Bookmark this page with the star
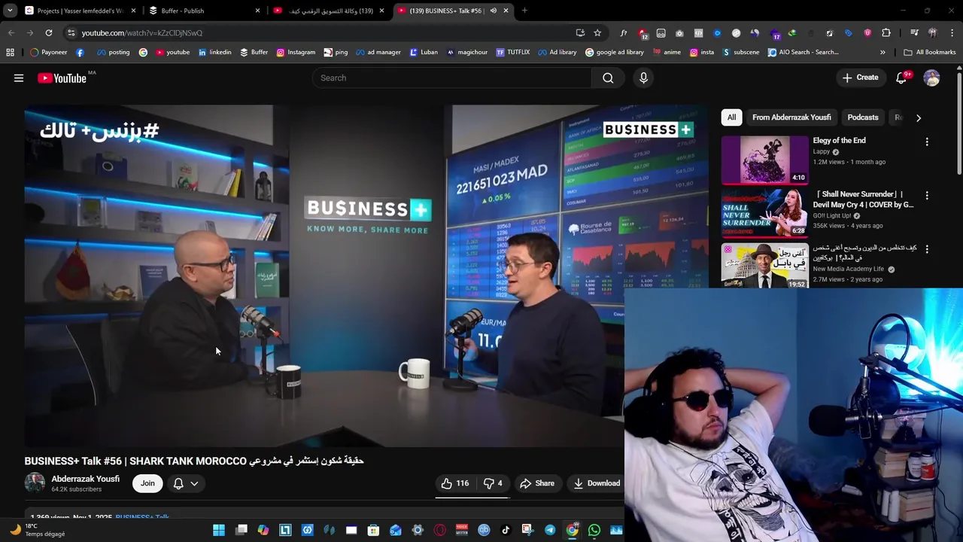963x542 pixels. coord(597,32)
